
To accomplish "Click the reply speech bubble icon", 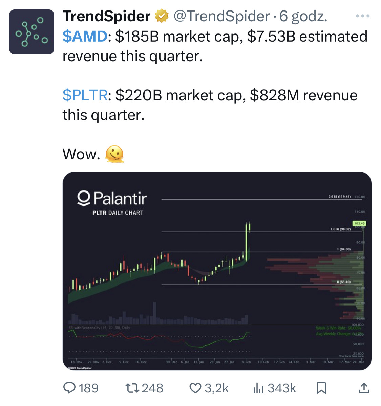I will [x=70, y=388].
